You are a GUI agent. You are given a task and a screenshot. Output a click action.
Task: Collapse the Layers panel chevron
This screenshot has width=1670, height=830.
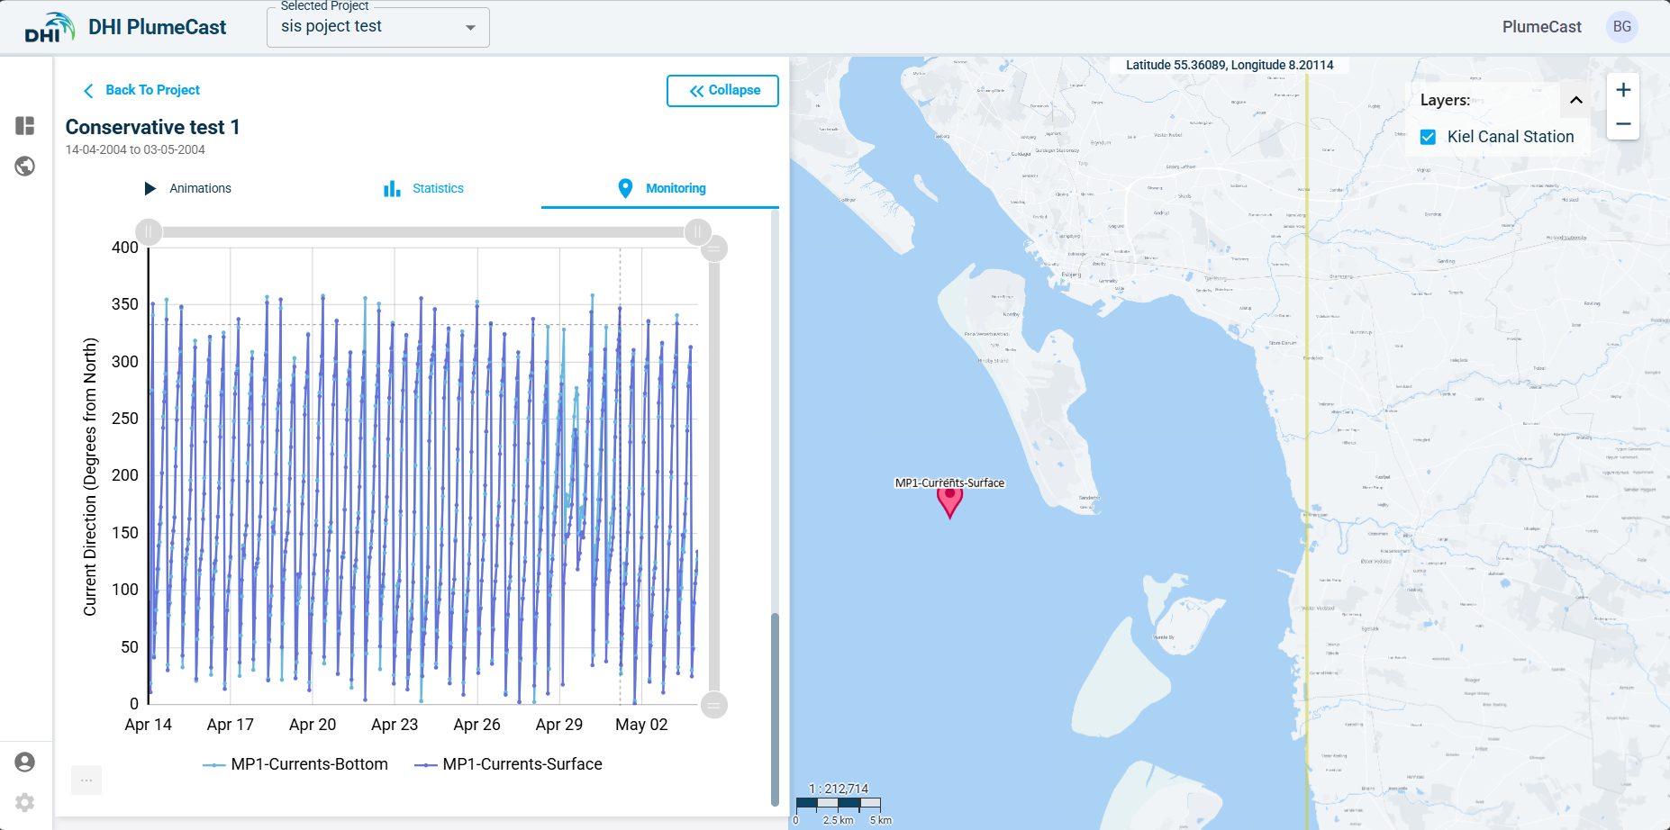pyautogui.click(x=1576, y=100)
